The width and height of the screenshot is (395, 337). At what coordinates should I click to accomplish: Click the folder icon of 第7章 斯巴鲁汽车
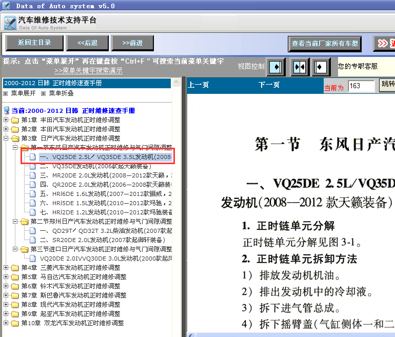(15, 295)
